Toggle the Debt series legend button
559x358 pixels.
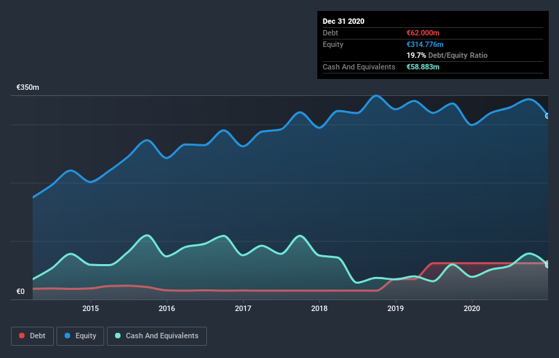[x=32, y=336]
